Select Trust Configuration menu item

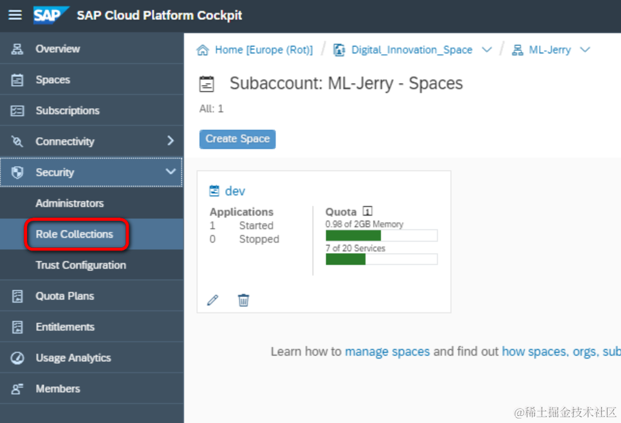(80, 265)
